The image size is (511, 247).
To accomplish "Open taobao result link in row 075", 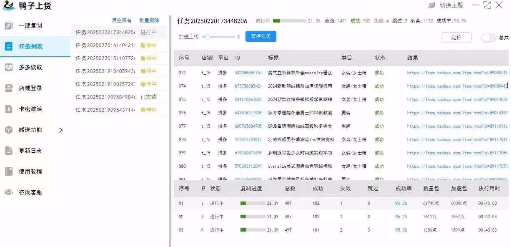I will (x=458, y=100).
